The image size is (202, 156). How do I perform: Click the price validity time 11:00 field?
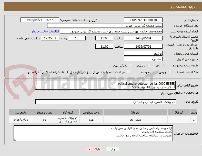(104, 46)
